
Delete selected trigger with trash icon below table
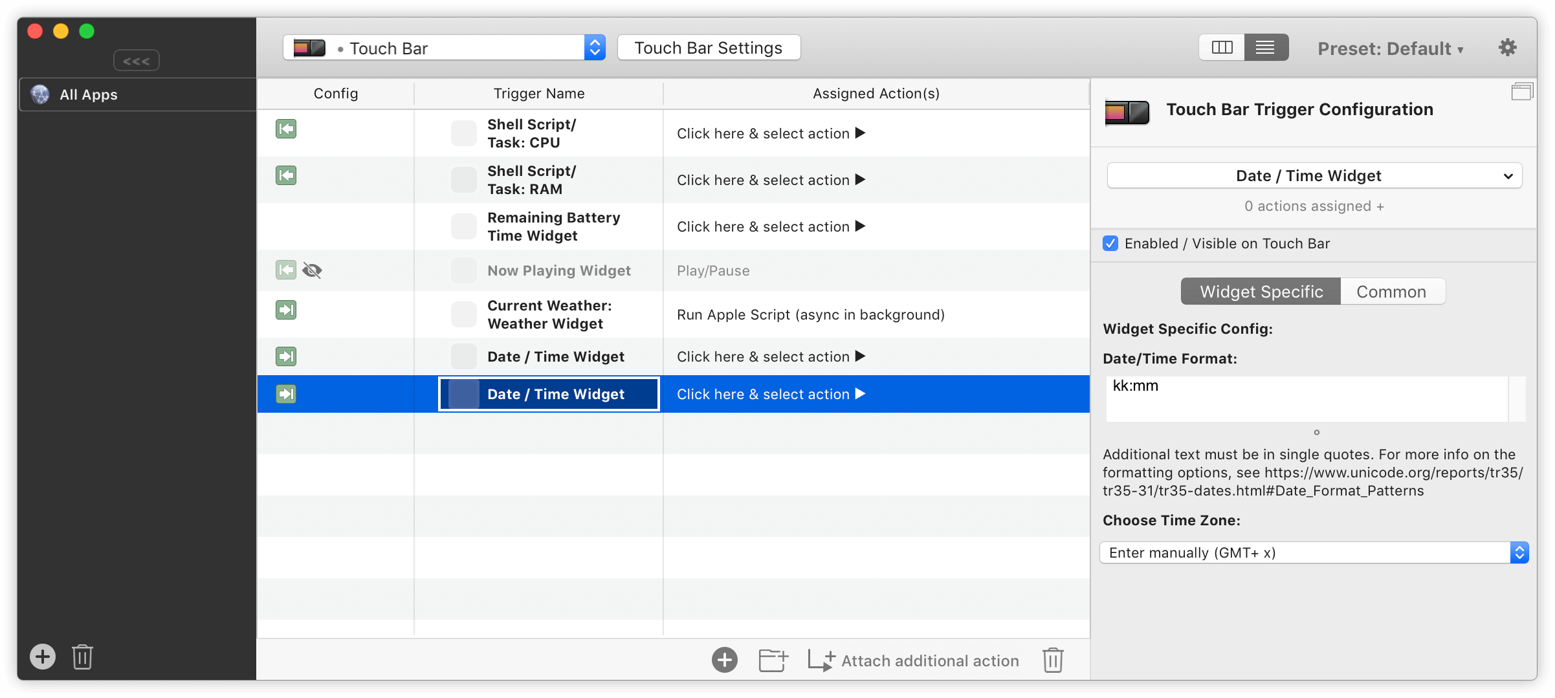click(1053, 660)
